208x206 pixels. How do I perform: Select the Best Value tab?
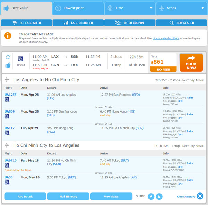tap(26, 8)
